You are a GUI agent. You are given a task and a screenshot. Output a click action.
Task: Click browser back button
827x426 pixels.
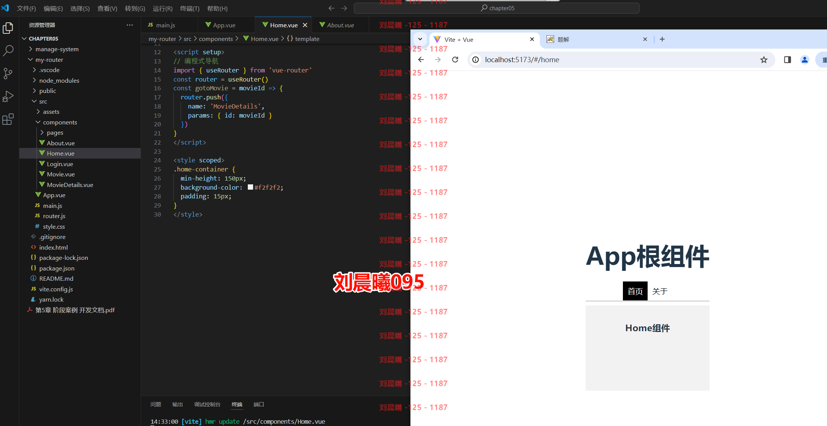click(x=421, y=60)
